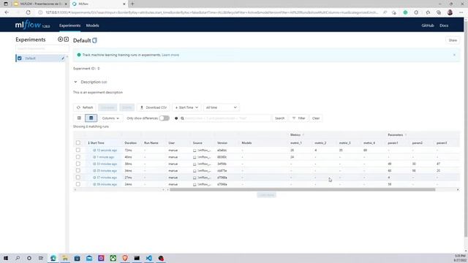Click the search help info icon
The image size is (468, 263).
[x=176, y=118]
